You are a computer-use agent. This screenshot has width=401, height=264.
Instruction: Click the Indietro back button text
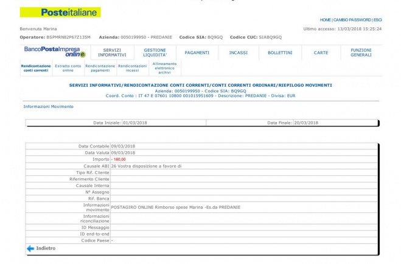46,248
